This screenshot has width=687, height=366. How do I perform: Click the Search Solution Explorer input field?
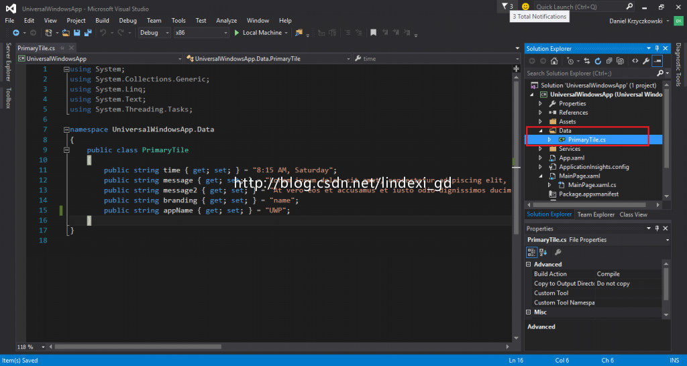tap(590, 73)
